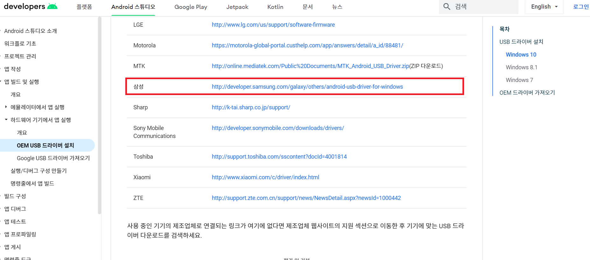Image resolution: width=590 pixels, height=260 pixels.
Task: Click the ZTE manufacturer cell
Action: coord(138,198)
